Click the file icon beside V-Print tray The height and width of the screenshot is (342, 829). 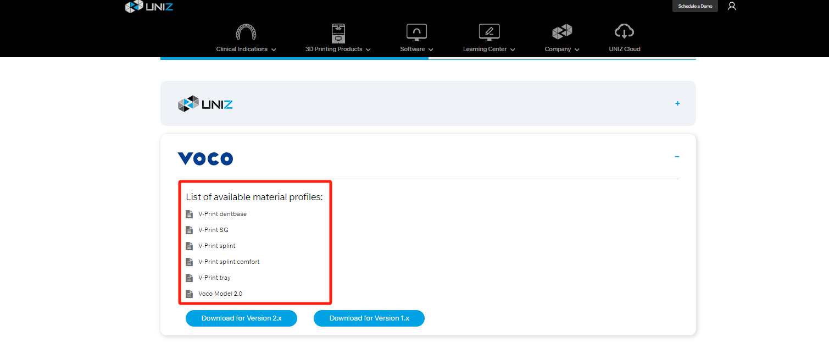(190, 278)
